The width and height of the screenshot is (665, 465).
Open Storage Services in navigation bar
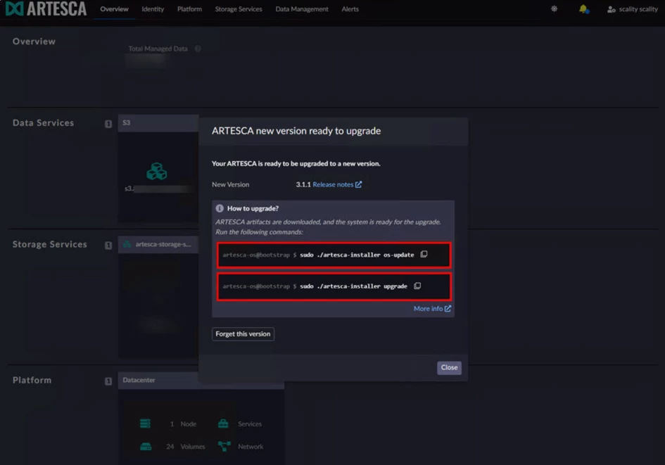[x=239, y=9]
